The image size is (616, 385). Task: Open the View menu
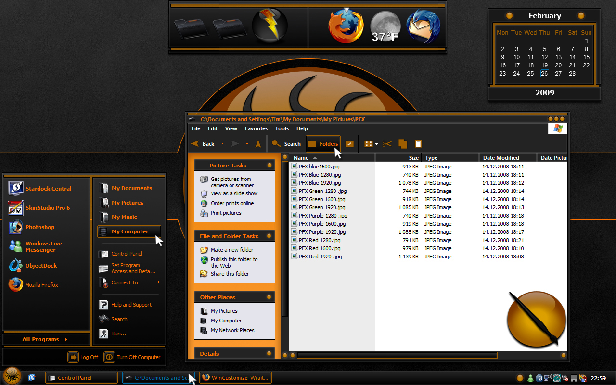(x=231, y=128)
